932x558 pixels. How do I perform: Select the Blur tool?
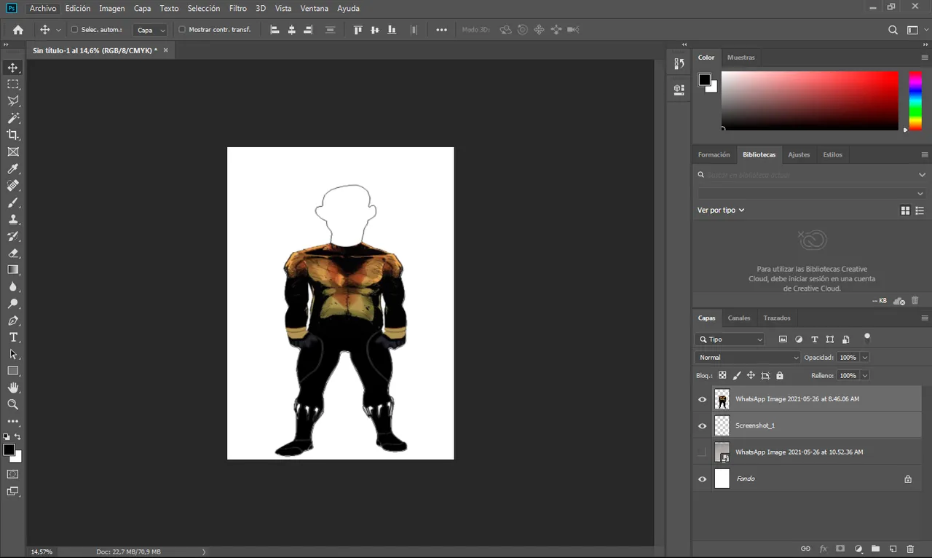coord(13,286)
